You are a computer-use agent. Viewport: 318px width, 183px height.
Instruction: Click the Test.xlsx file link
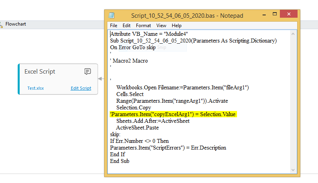pyautogui.click(x=35, y=89)
